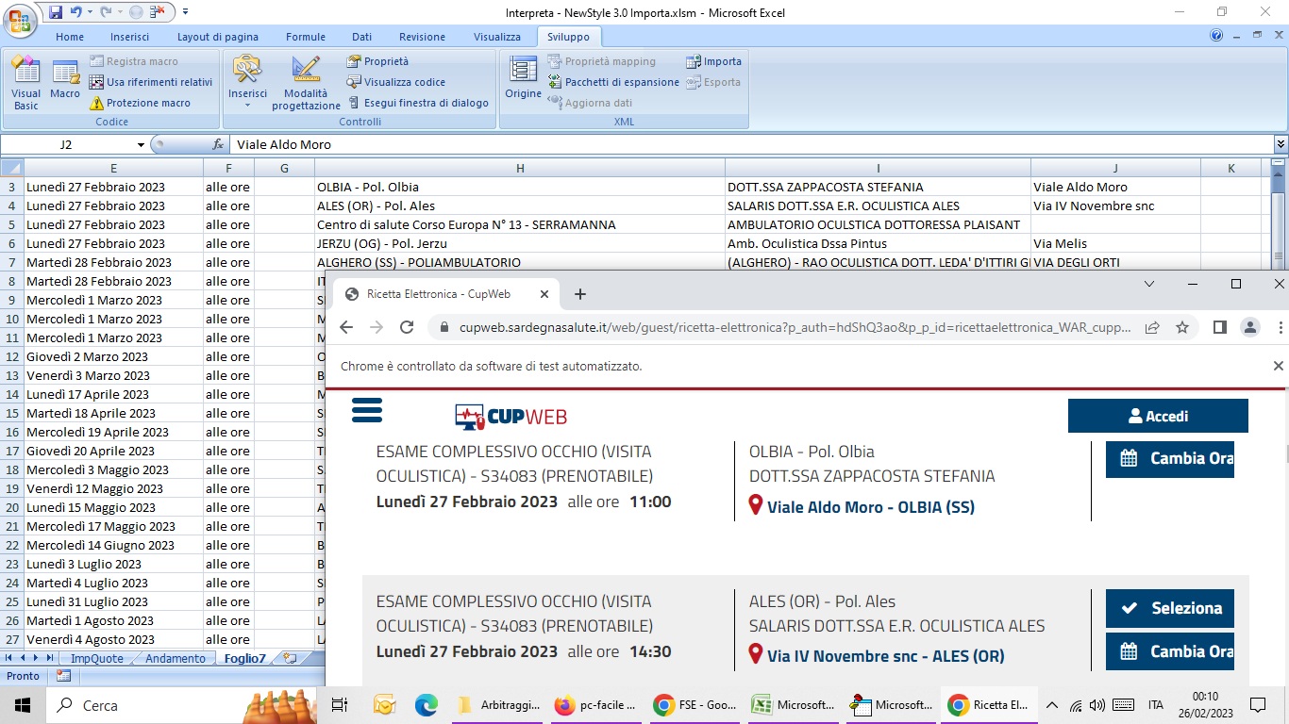Screen dimensions: 1289x724
Task: Click Usa riferimenti relativi
Action: point(151,82)
